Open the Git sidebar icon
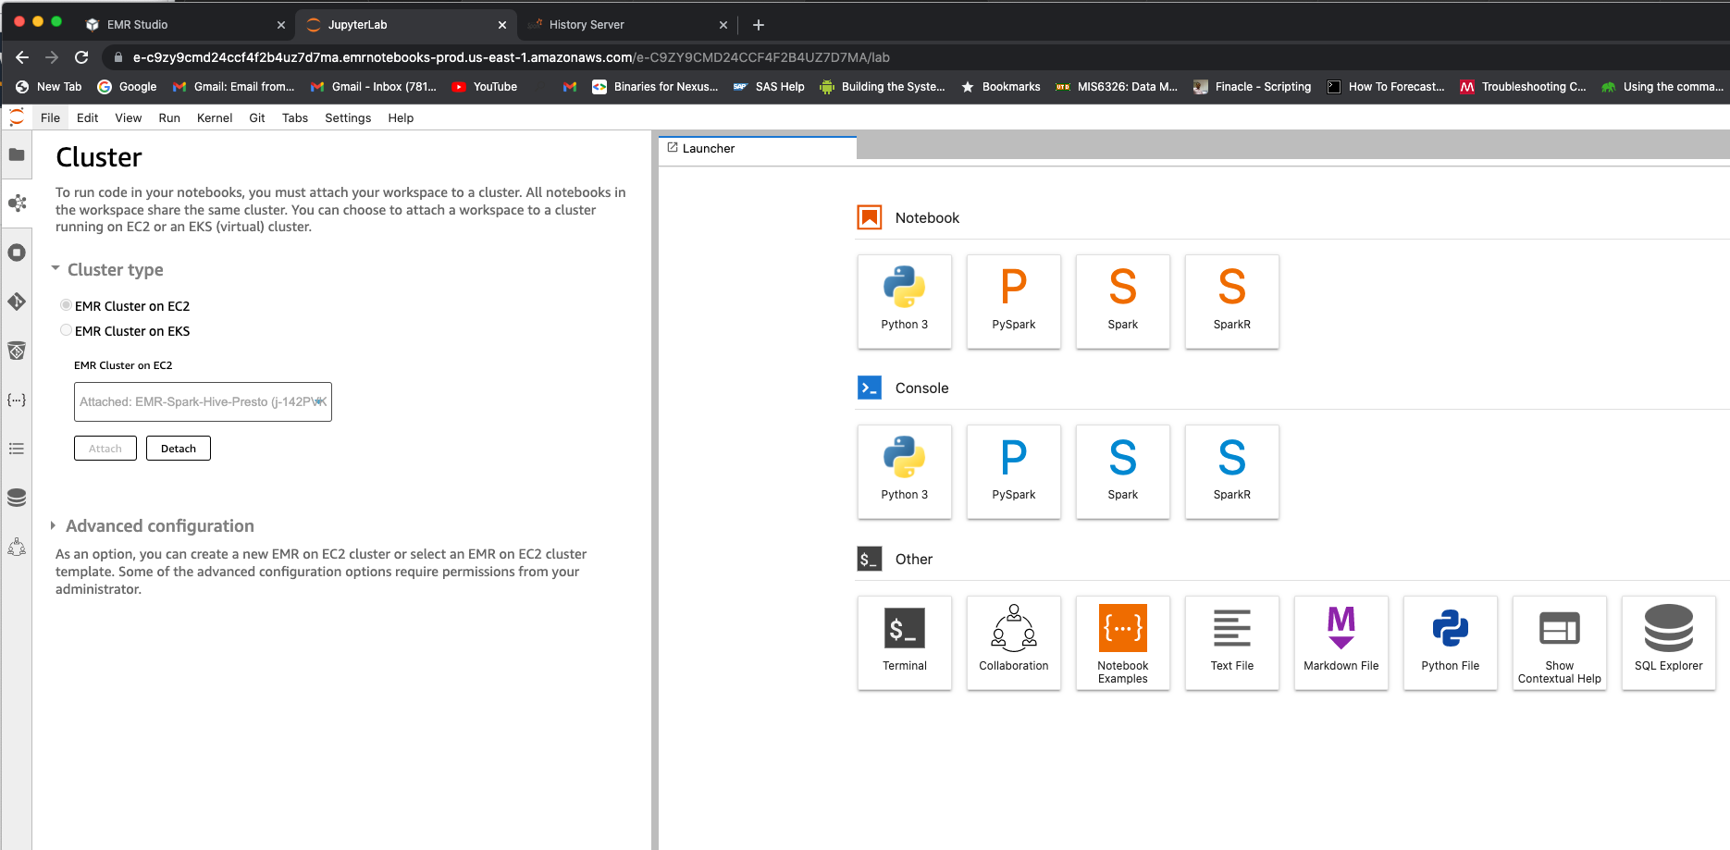Viewport: 1730px width, 850px height. 17,302
